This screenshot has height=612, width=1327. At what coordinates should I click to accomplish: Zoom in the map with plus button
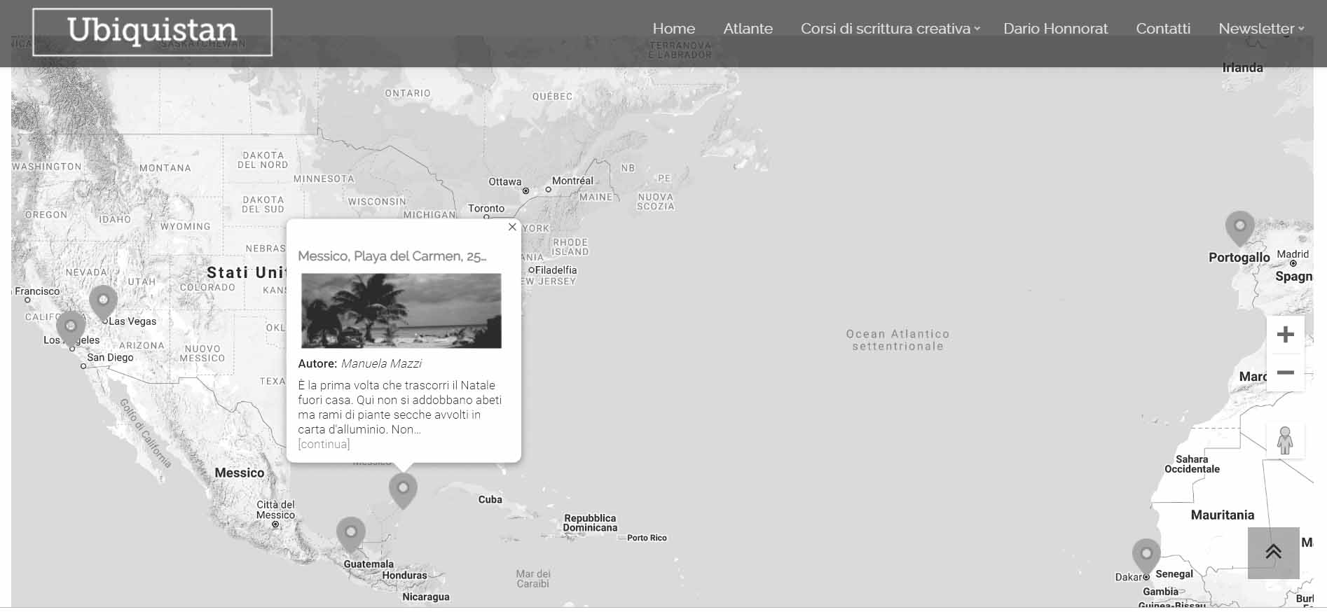(x=1285, y=335)
